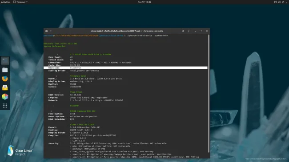The height and width of the screenshot is (162, 289).
Task: Click the Kernel row text
Action: point(74,127)
